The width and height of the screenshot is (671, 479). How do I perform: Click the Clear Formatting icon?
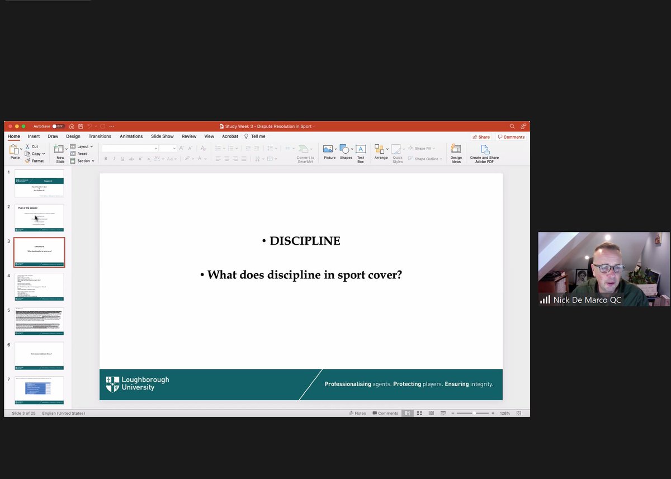click(204, 148)
